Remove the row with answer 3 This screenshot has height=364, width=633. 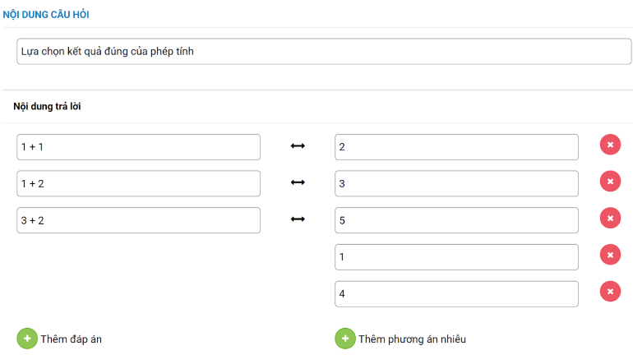(610, 182)
